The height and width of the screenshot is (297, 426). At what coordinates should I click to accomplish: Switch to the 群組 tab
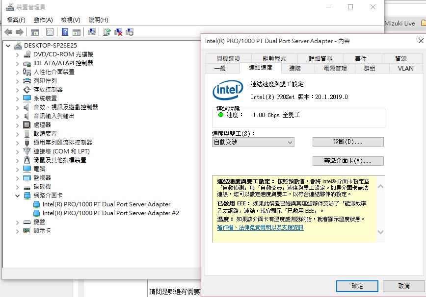(372, 68)
